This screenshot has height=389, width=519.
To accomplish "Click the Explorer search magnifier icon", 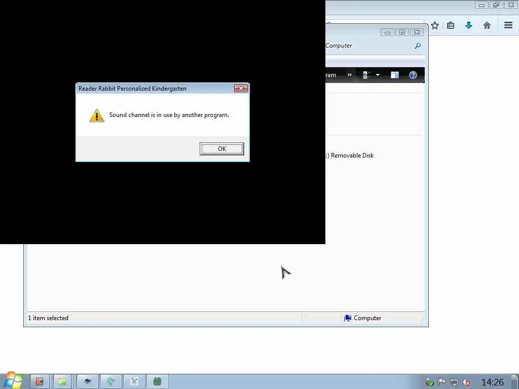I will 418,46.
